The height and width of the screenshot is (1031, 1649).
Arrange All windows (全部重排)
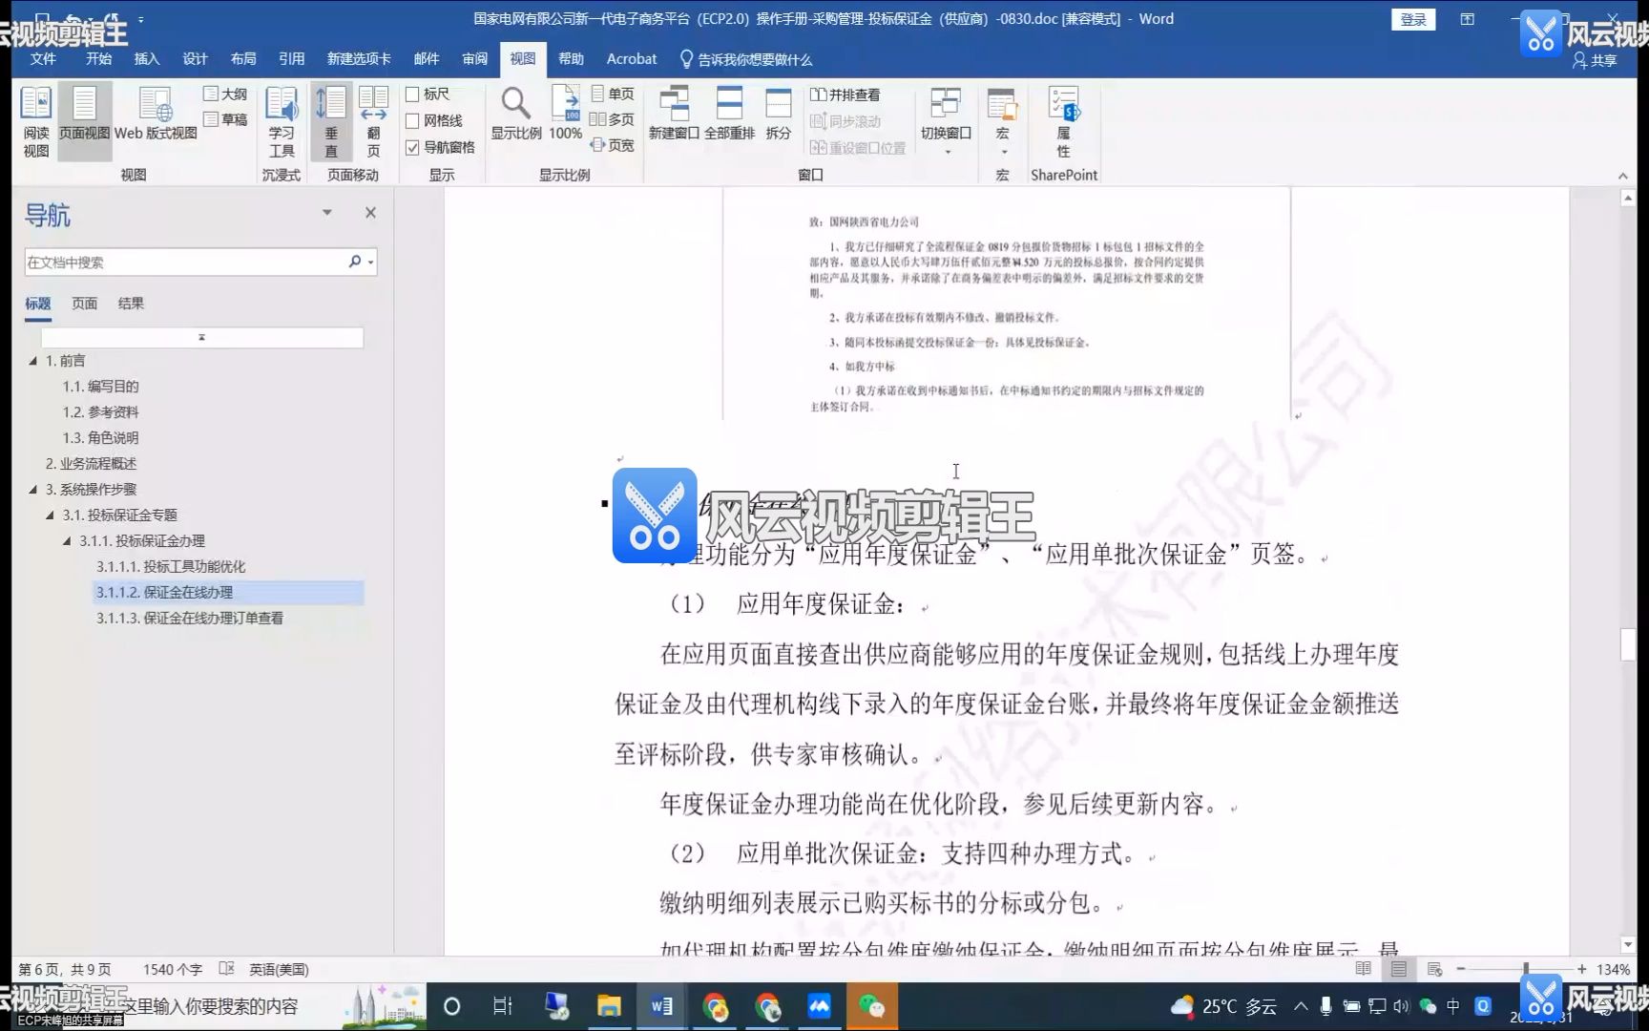pos(730,114)
